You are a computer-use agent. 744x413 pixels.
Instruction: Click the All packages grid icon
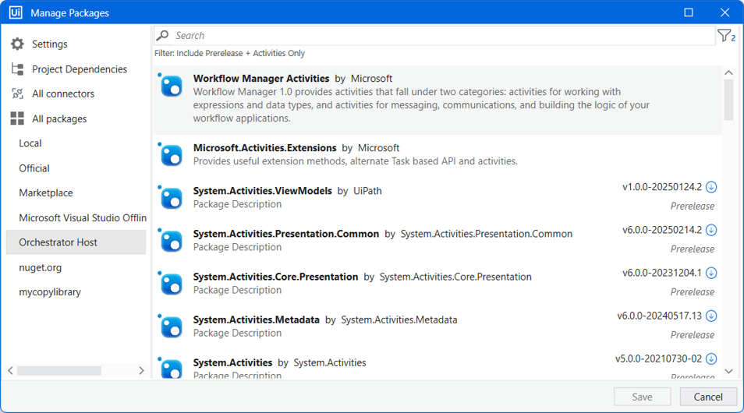pyautogui.click(x=18, y=118)
